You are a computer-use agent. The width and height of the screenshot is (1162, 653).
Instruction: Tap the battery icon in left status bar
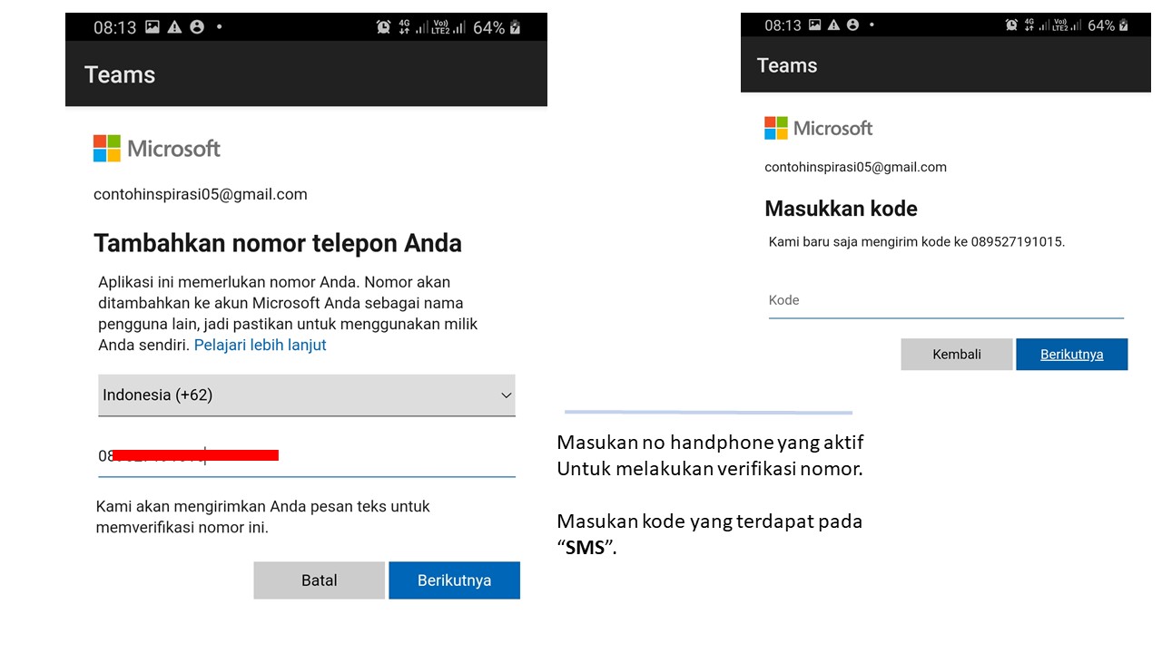(x=516, y=27)
